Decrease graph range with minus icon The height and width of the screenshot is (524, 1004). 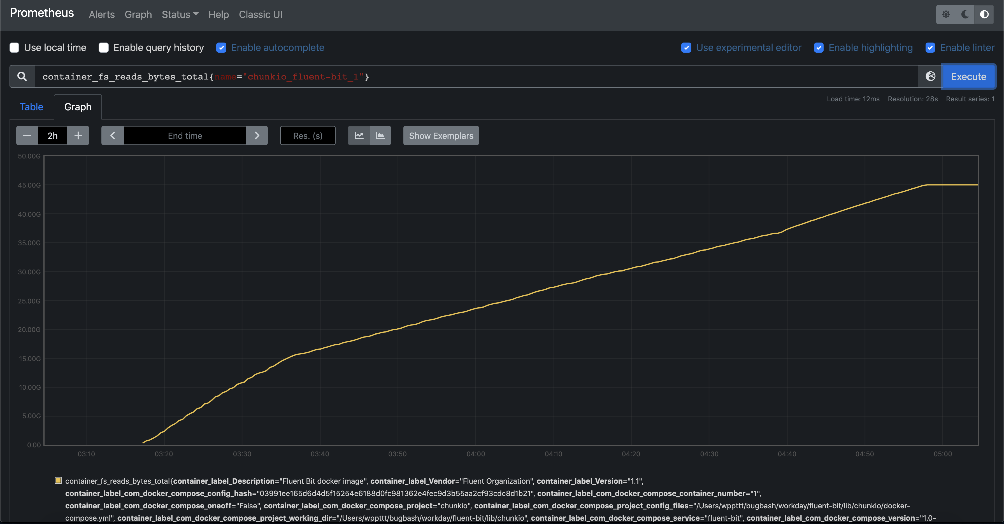pyautogui.click(x=27, y=135)
